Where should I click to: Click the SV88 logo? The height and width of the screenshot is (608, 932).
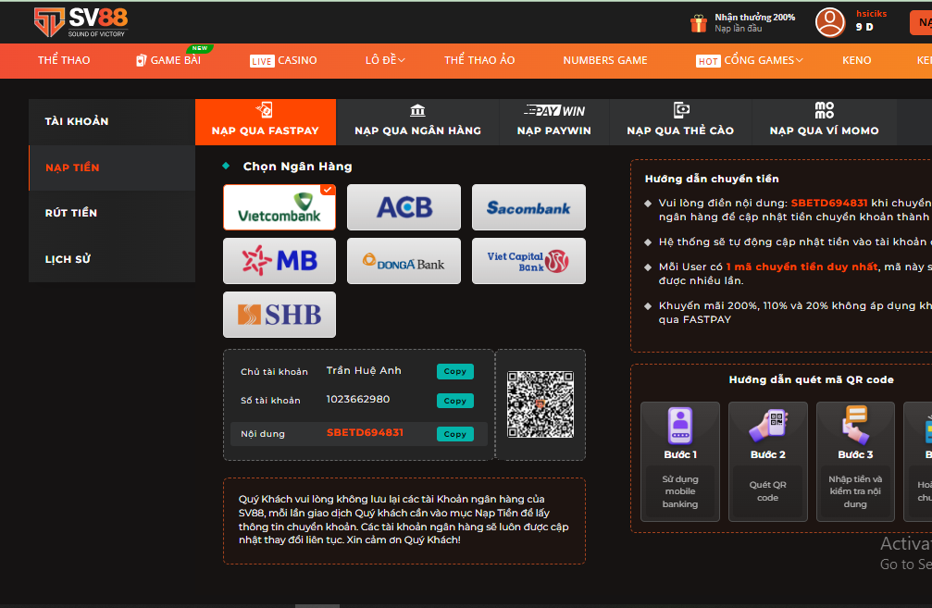click(81, 22)
